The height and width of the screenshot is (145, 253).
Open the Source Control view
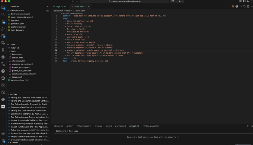pos(3,22)
